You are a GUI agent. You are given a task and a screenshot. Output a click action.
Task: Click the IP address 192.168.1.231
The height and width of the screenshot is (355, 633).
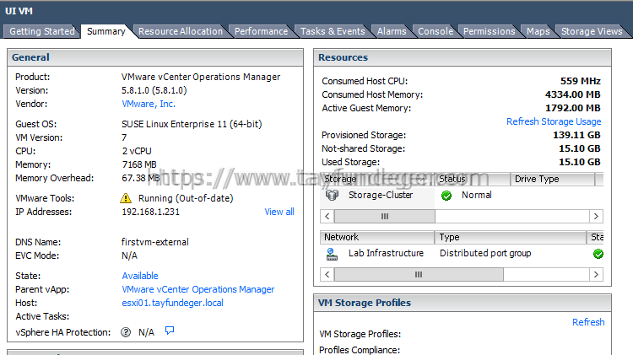[150, 212]
